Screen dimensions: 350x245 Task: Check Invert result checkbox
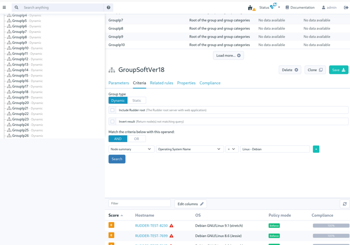click(x=112, y=122)
